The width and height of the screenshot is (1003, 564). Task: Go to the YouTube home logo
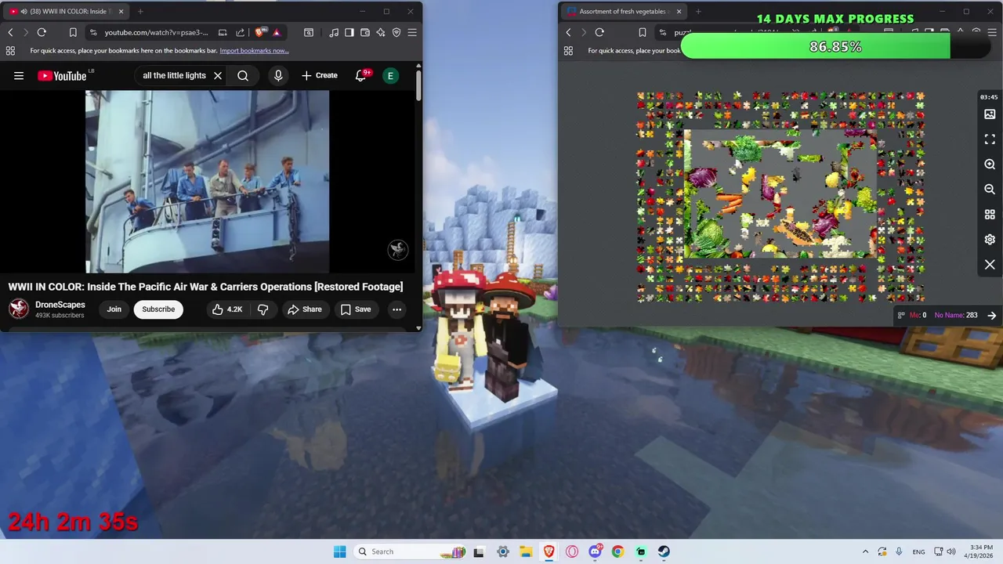point(62,76)
